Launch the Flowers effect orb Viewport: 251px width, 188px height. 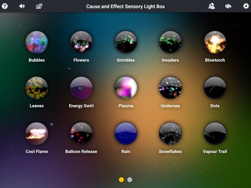coord(81,42)
